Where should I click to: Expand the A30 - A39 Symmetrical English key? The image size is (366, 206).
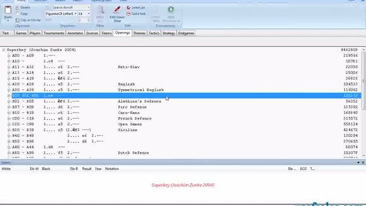(9, 90)
